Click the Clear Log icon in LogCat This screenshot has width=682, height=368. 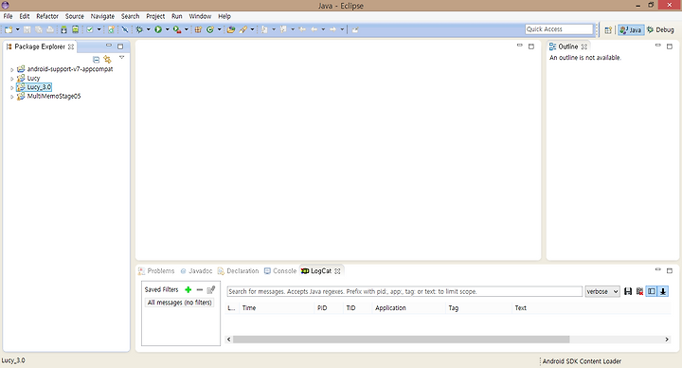tap(639, 291)
